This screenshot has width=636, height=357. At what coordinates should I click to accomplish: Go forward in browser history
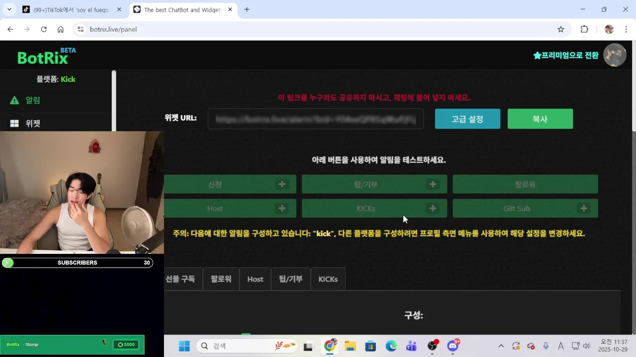(x=27, y=29)
